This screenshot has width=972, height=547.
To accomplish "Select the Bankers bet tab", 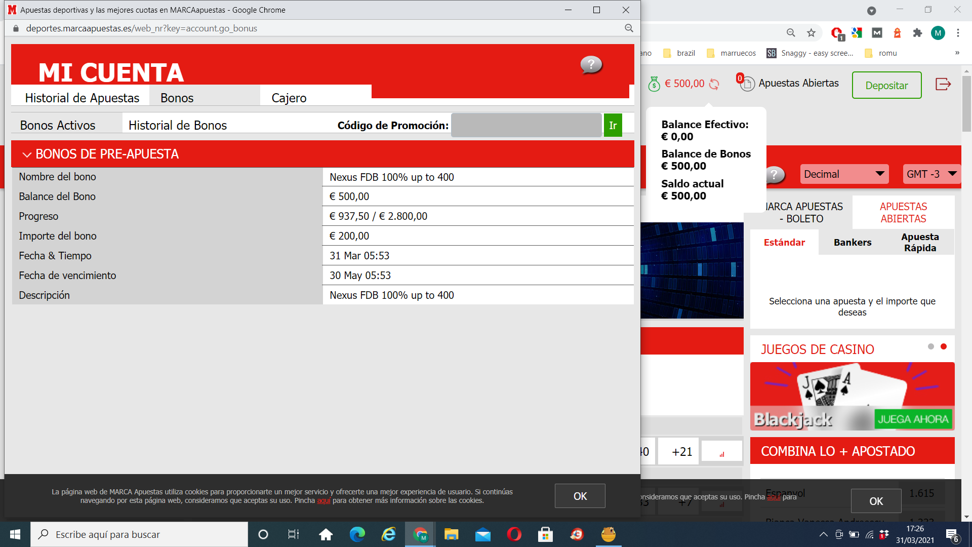I will 853,243.
